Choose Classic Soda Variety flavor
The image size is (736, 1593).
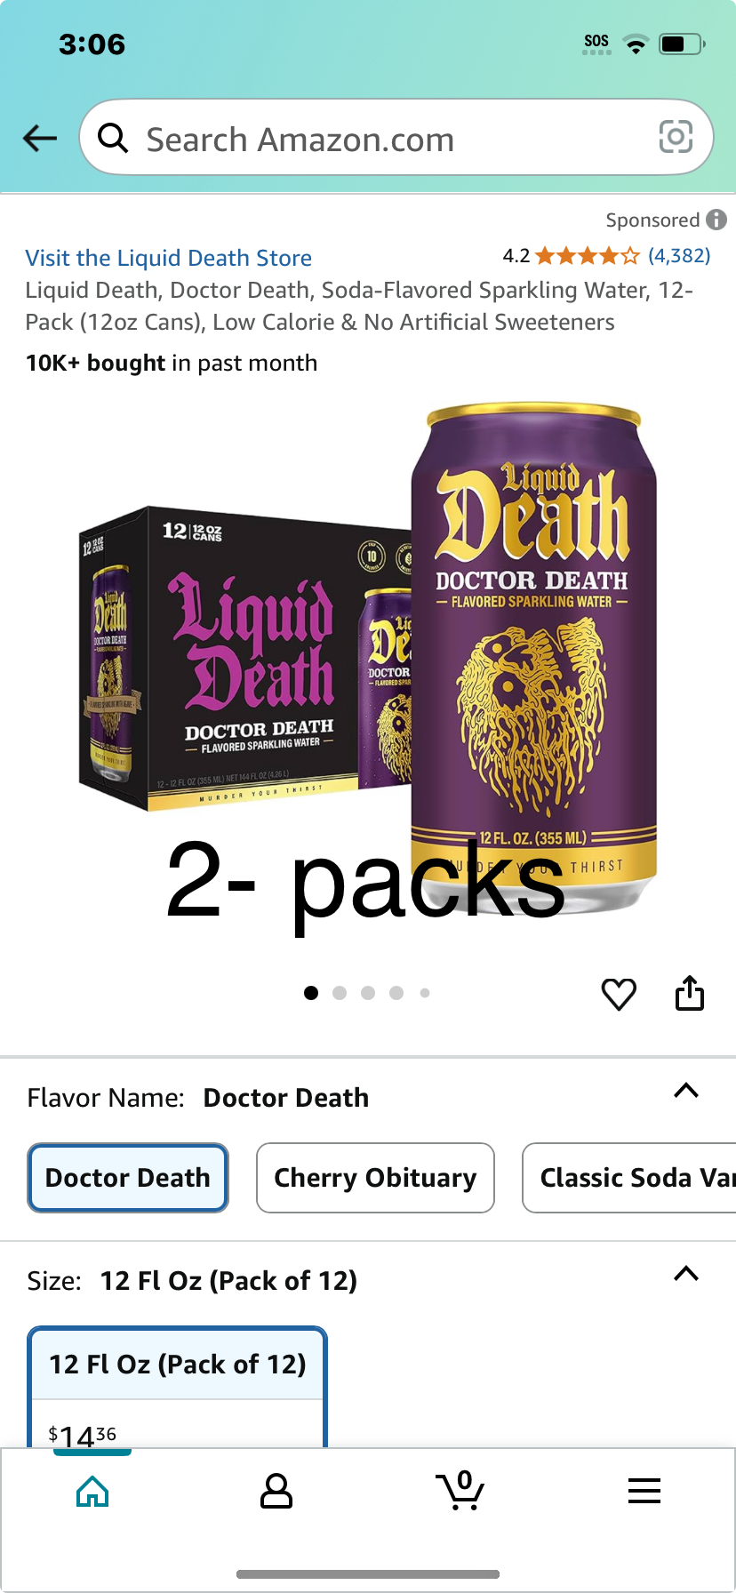(629, 1178)
